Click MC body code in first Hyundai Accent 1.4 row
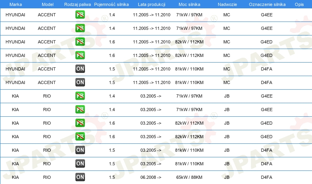Viewport: 312px width, 184px height. pyautogui.click(x=227, y=15)
